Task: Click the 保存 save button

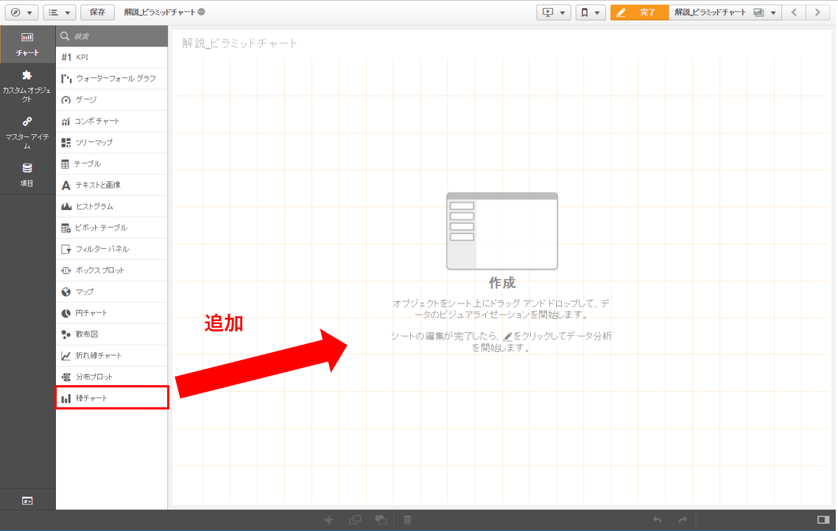Action: click(97, 13)
